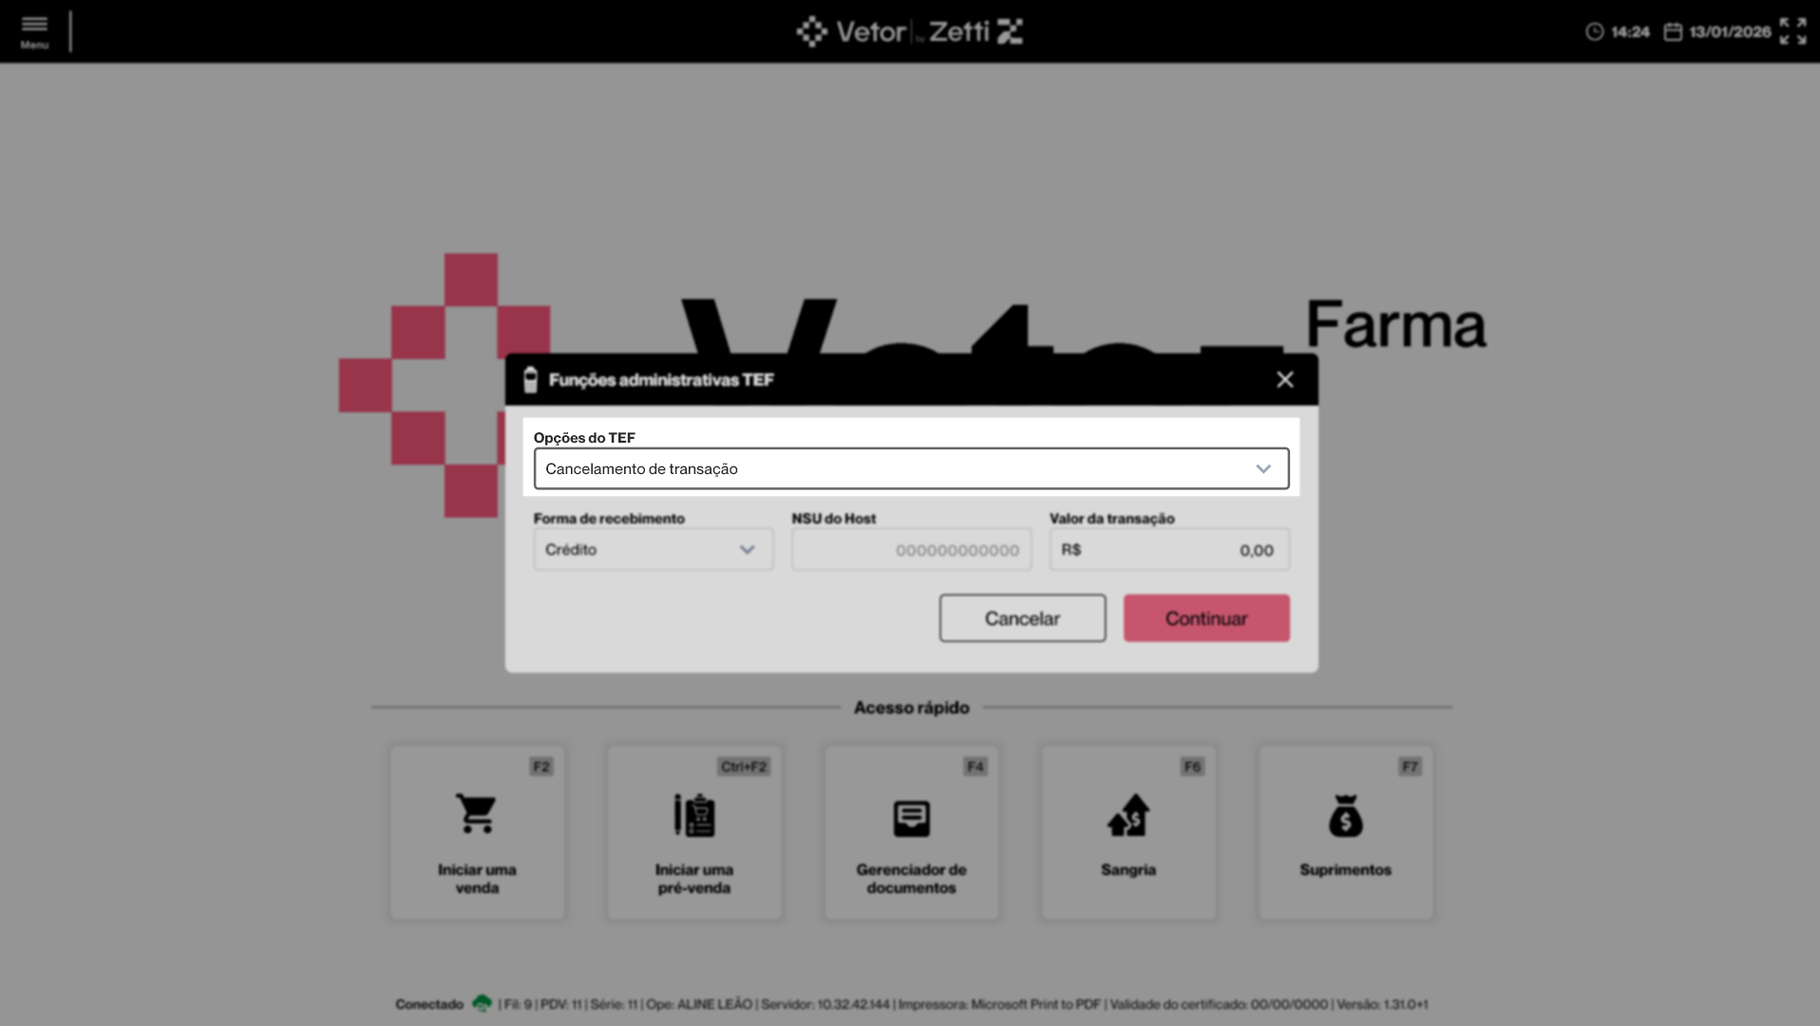
Task: Click the Ope: ALINE LEÃO status entry
Action: [699, 1004]
